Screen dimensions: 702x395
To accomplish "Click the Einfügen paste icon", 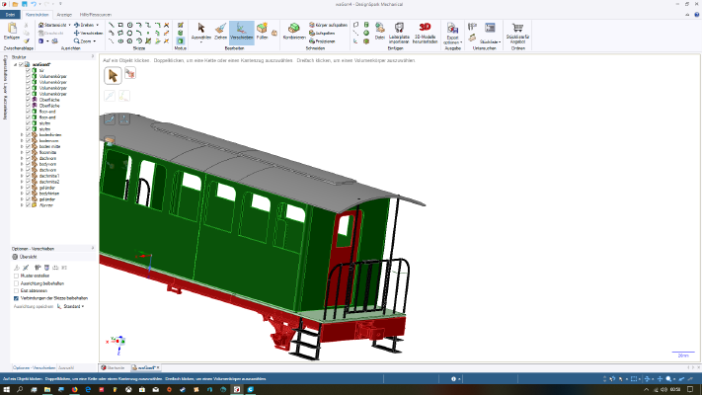I will point(12,32).
